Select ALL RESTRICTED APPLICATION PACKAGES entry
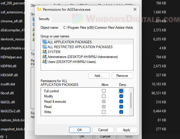 [x=87, y=47]
